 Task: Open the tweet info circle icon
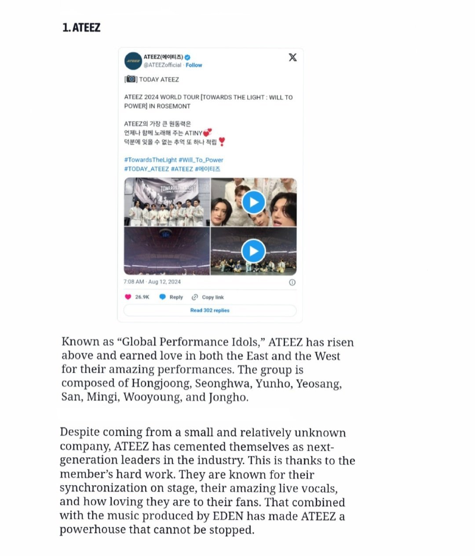pyautogui.click(x=292, y=282)
